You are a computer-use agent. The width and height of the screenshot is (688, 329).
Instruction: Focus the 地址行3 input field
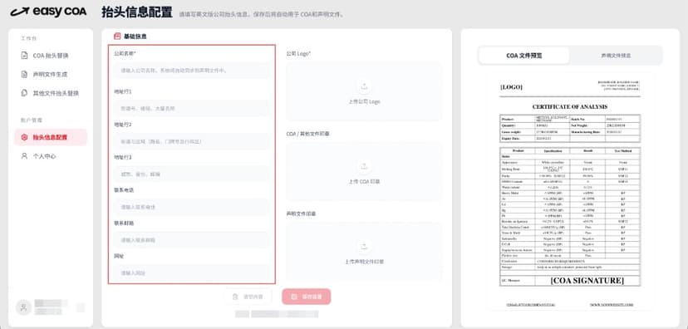(x=192, y=174)
